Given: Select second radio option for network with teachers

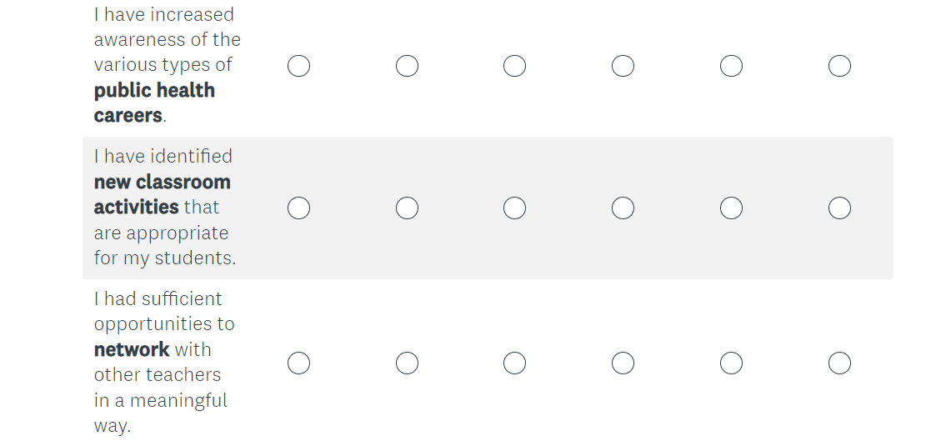Looking at the screenshot, I should 407,363.
